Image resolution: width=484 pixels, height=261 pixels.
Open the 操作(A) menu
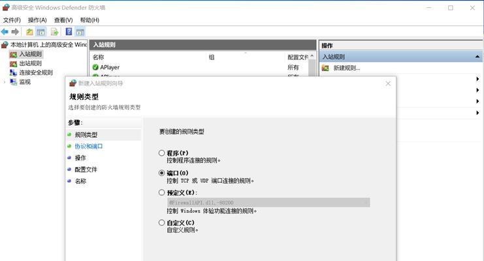pos(37,20)
